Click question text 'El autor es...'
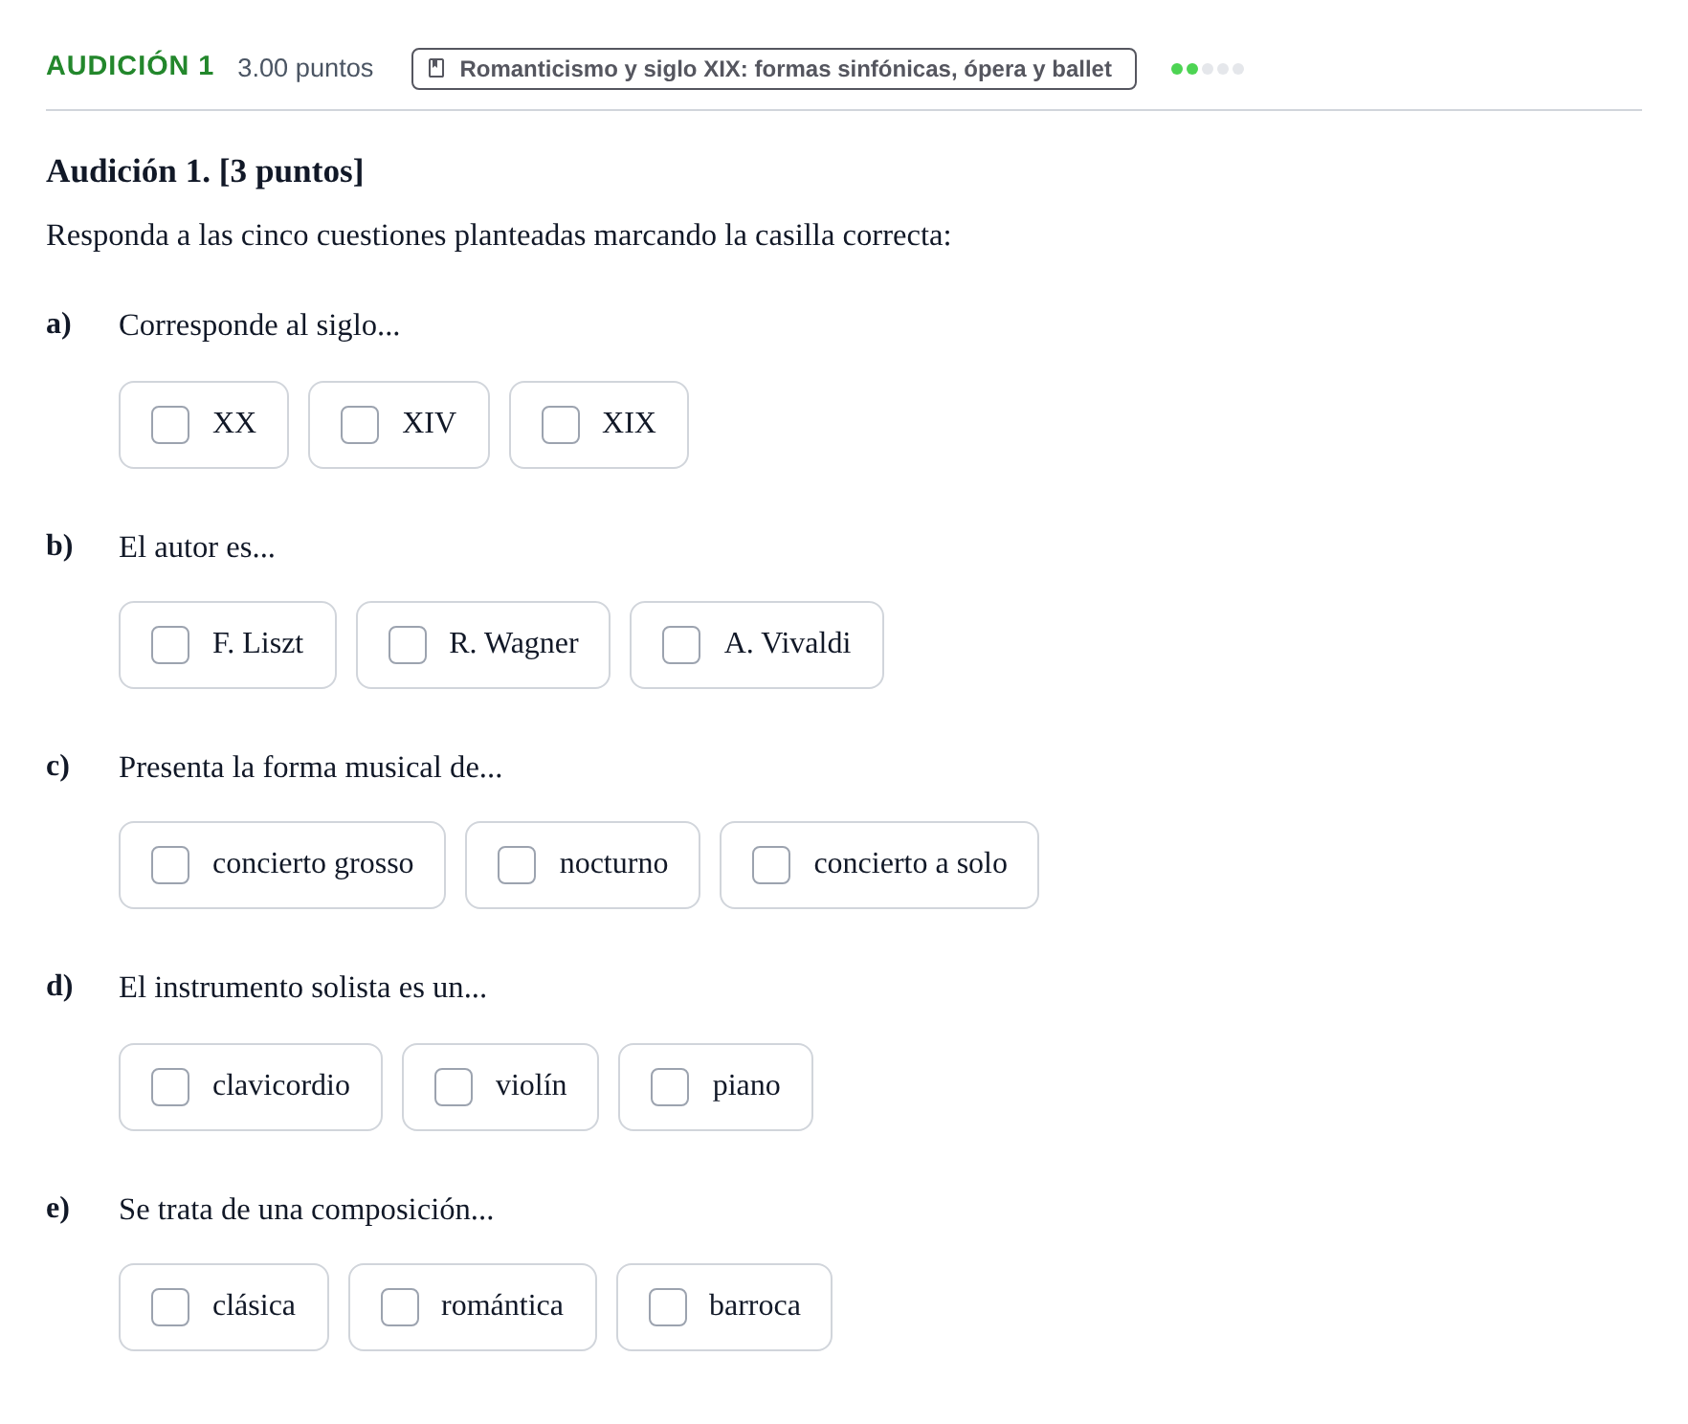The width and height of the screenshot is (1688, 1424). pos(197,547)
